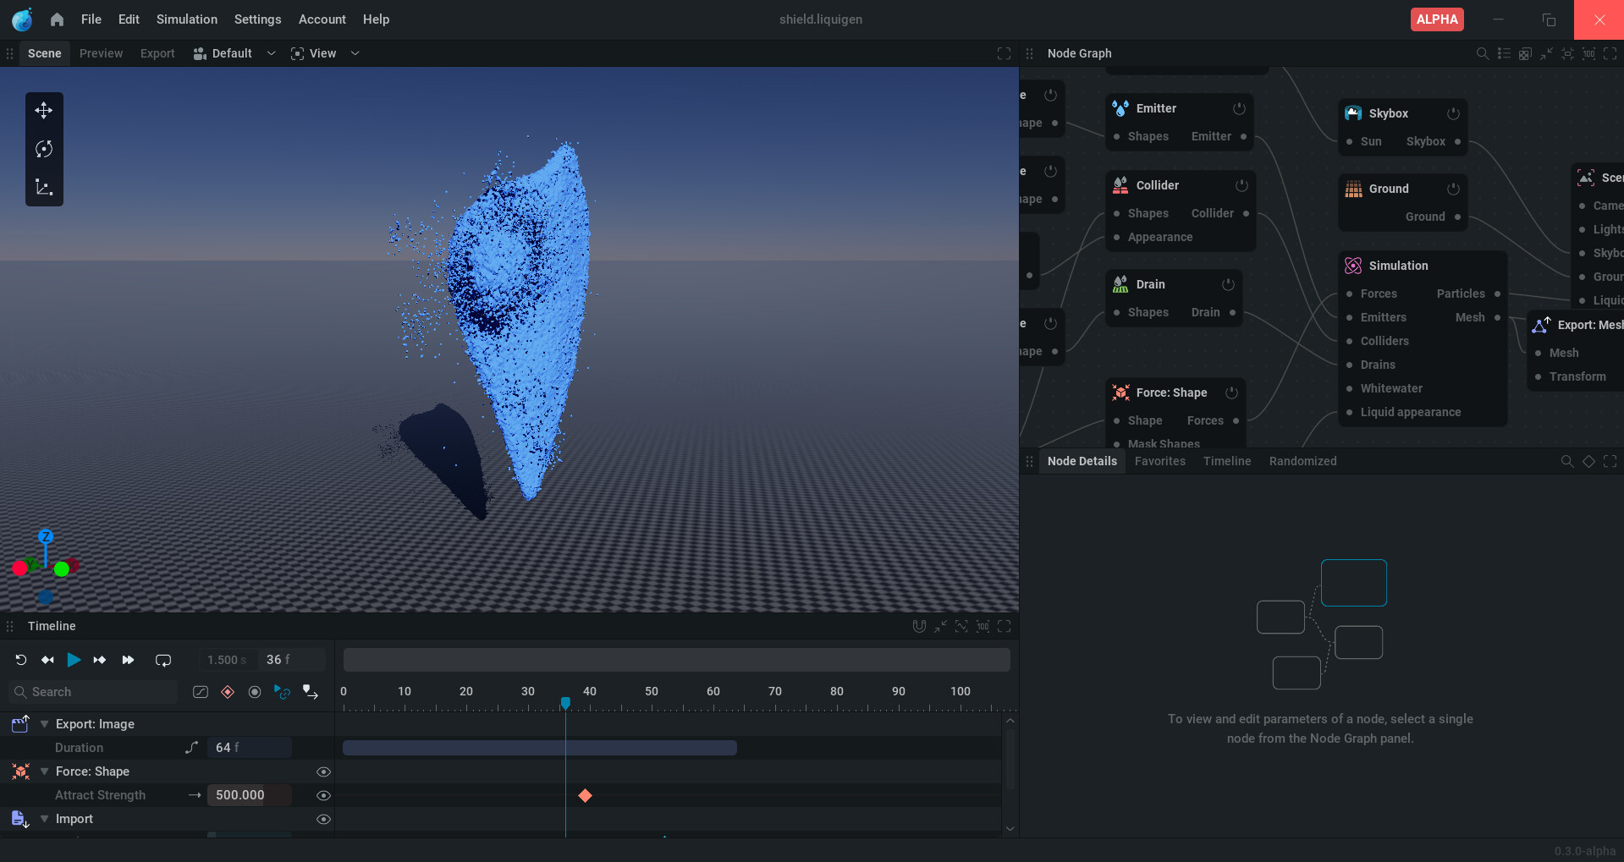Switch to the Favorites tab
Screen dimensions: 1624x862
(x=1159, y=461)
